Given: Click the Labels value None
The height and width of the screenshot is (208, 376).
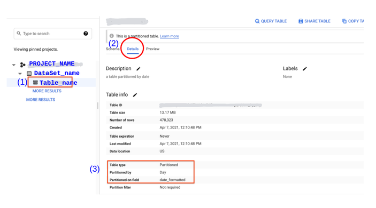Looking at the screenshot, I should pyautogui.click(x=287, y=77).
